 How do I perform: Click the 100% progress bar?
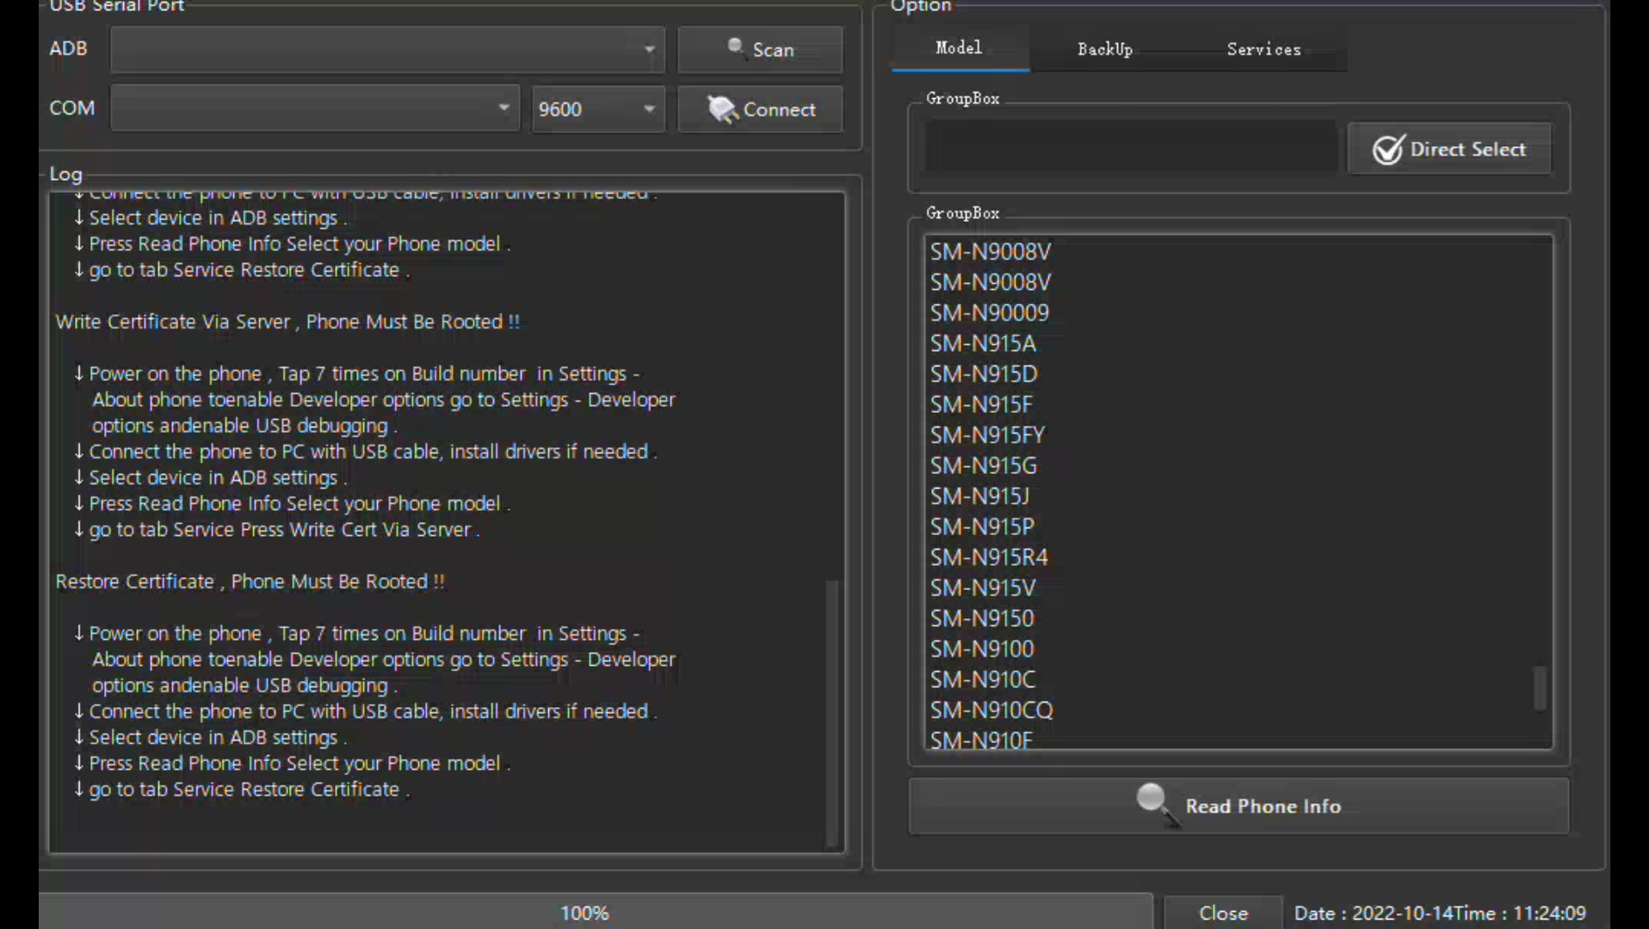pos(596,912)
